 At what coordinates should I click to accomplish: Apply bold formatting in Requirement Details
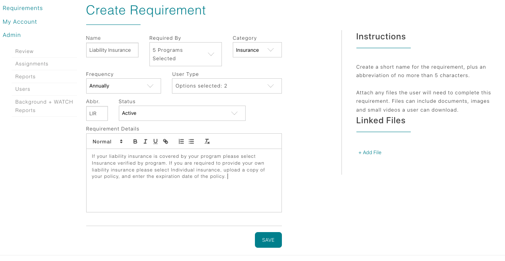[x=135, y=141]
